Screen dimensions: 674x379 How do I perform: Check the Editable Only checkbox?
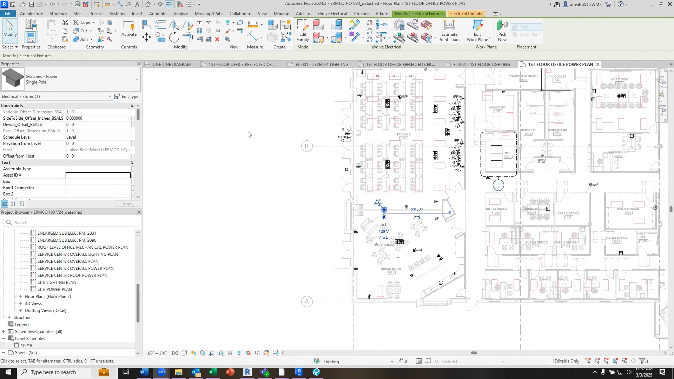(552, 361)
